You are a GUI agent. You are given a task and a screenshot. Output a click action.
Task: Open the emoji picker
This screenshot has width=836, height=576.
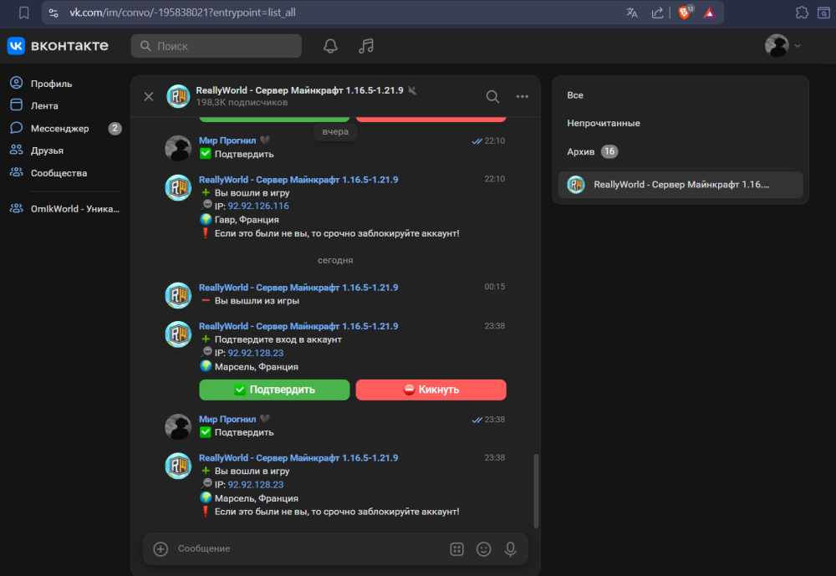point(483,548)
